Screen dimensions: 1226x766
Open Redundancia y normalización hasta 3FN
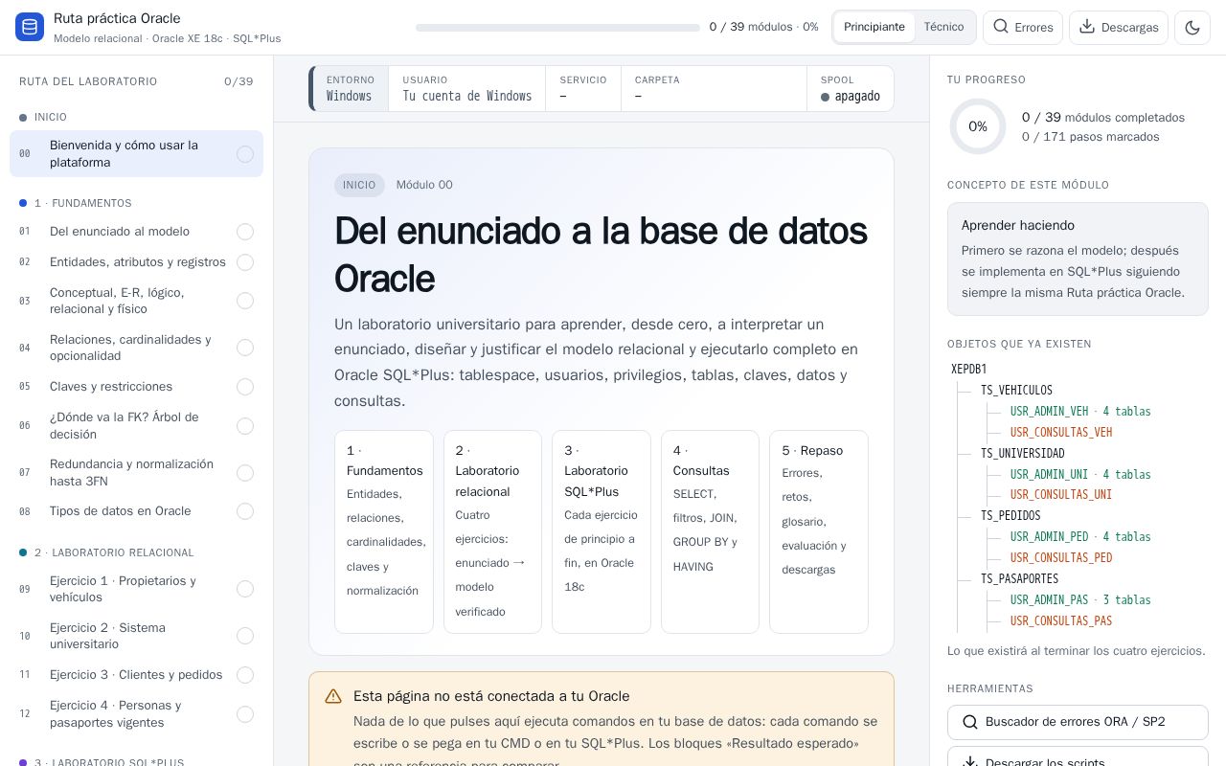[136, 473]
